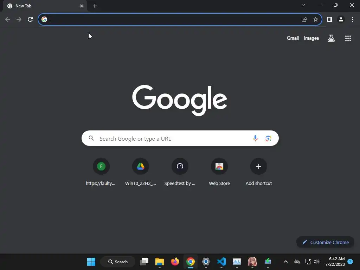Launch Firefox from the taskbar
The image size is (360, 270).
(x=175, y=262)
